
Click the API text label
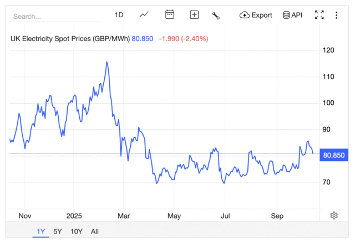click(297, 15)
